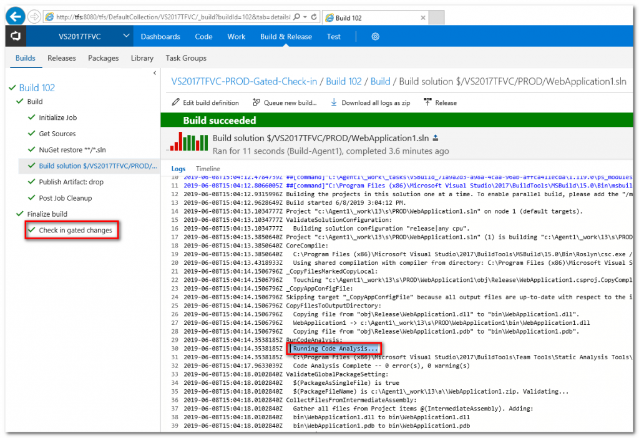Screen dimensions: 639x438
Task: Open the VS2017TFVC project dropdown chevron
Action: 126,36
